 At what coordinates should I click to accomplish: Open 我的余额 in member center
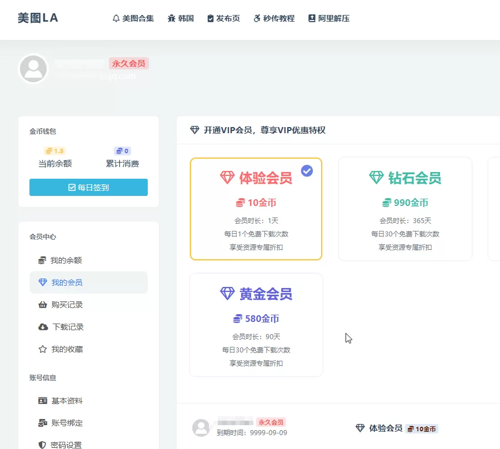click(x=89, y=260)
